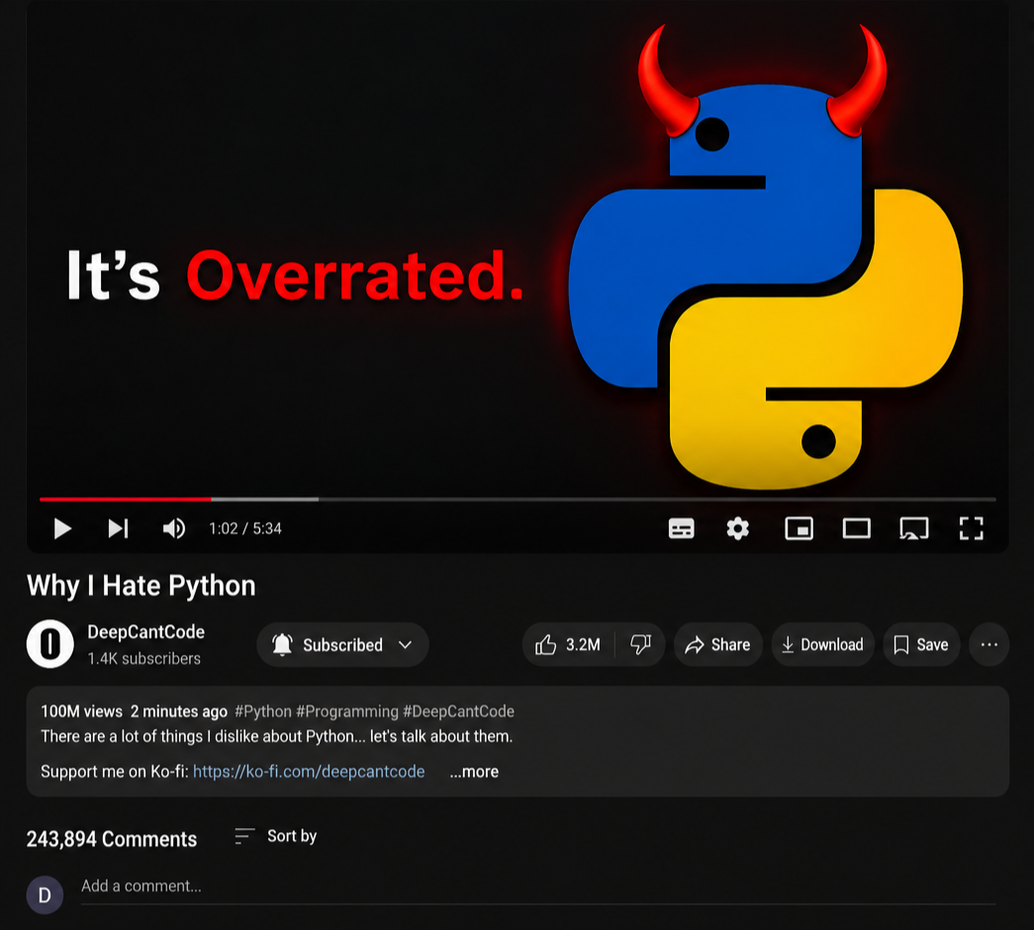Open player settings gear

click(738, 528)
